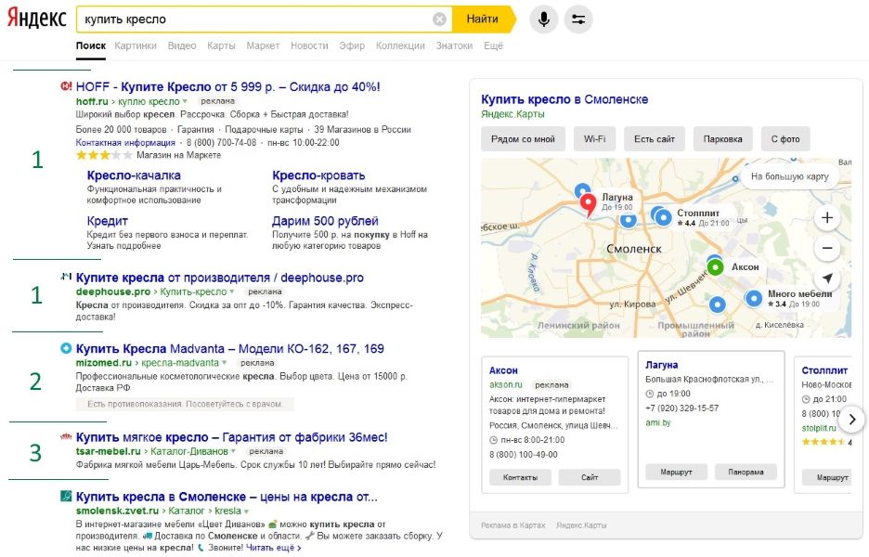869x557 pixels.
Task: Open the Дарим 500 рублей sitelink
Action: [x=325, y=221]
